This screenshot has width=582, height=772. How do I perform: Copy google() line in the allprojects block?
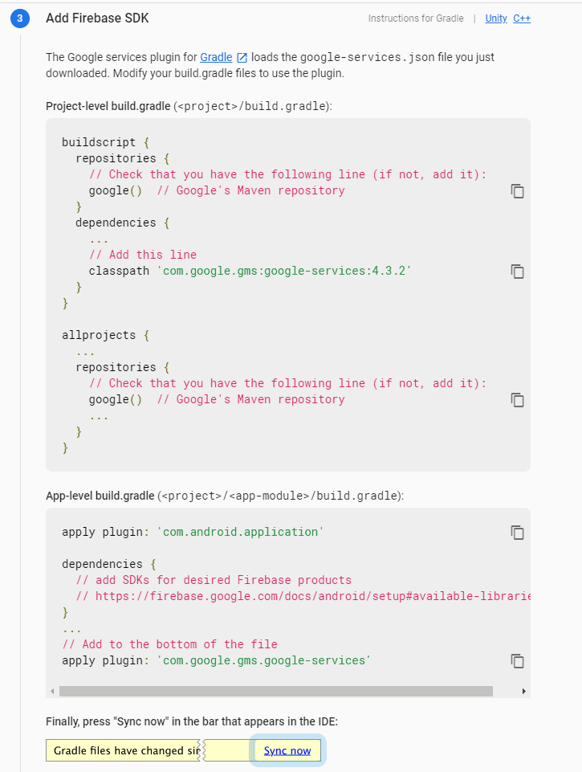click(517, 400)
